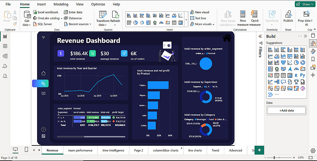Switch to time intelligence page tab
The image size is (317, 161).
[113, 151]
